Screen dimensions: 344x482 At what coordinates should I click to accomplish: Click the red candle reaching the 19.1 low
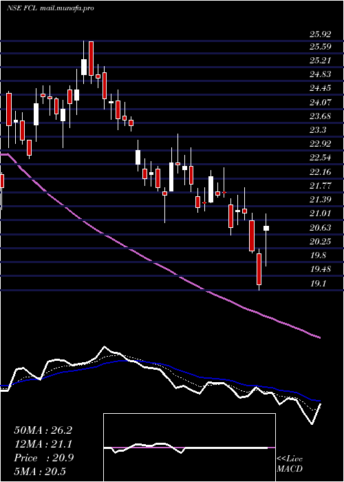[x=259, y=269]
